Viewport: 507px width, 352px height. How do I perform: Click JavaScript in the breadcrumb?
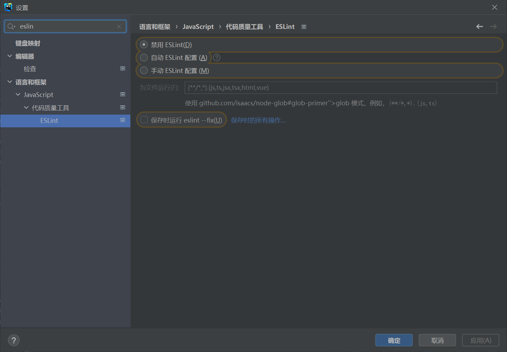tap(198, 27)
